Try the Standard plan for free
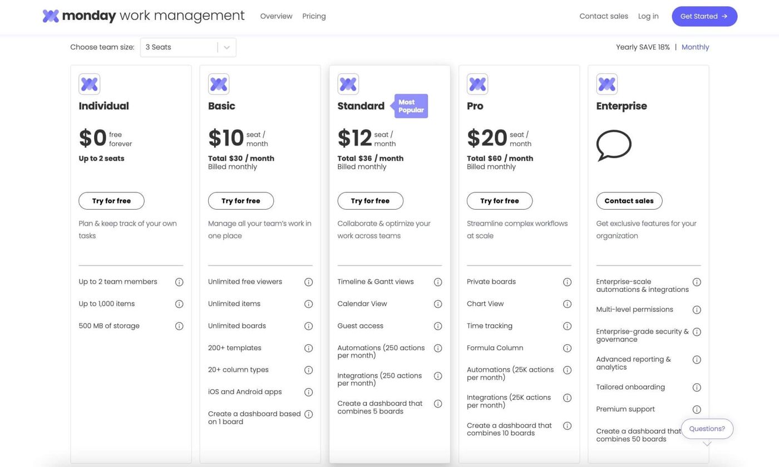 [370, 201]
